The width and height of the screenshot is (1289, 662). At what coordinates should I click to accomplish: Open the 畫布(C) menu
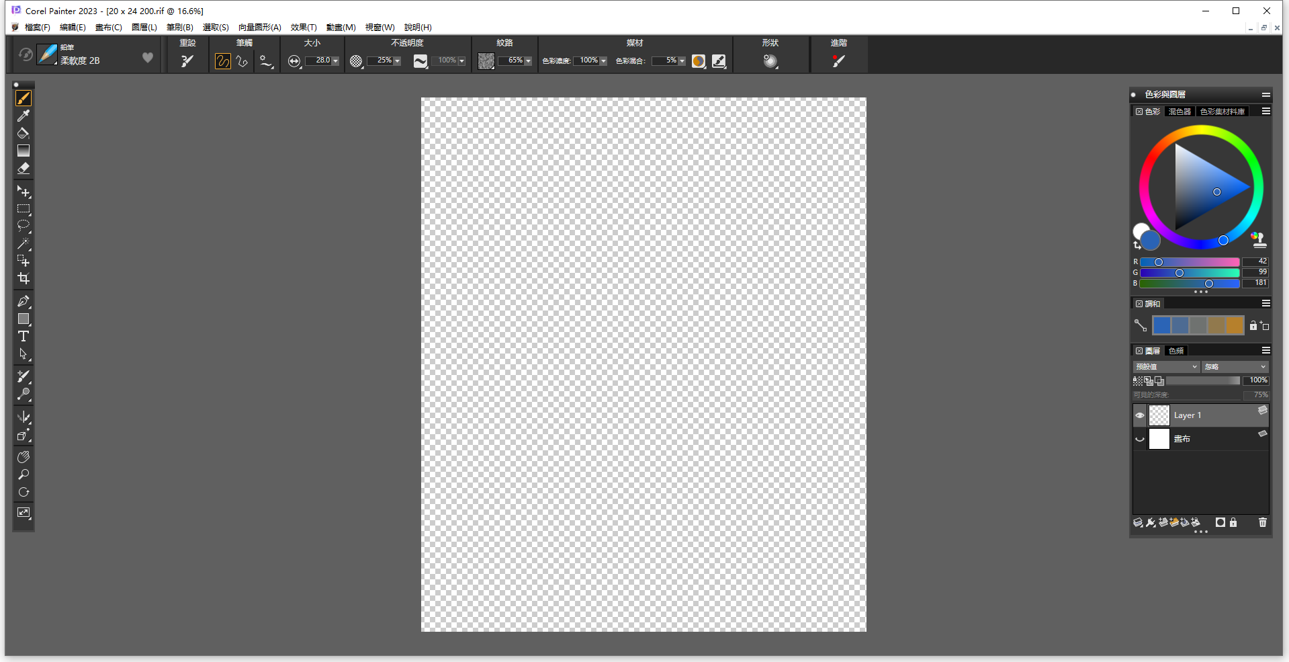click(109, 28)
